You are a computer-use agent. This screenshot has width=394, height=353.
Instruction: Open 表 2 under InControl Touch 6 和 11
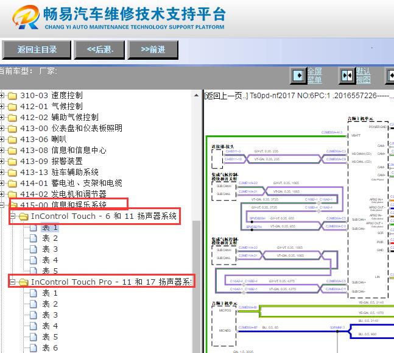coord(50,238)
